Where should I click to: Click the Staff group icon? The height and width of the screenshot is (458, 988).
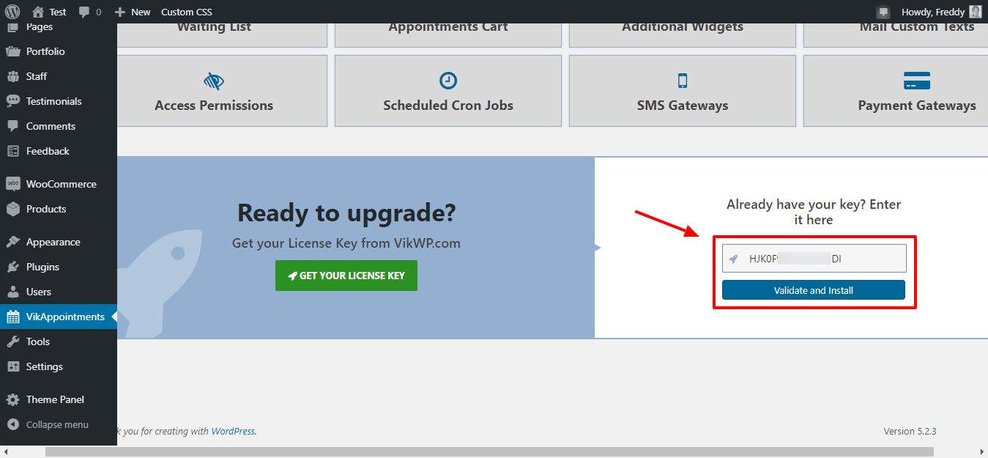(x=13, y=76)
